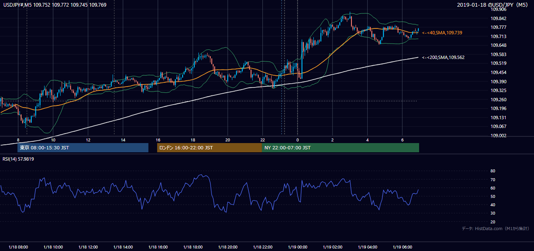Click hour tick 14 on chart axis
Viewport: 534px width, 251px height.
(123, 140)
